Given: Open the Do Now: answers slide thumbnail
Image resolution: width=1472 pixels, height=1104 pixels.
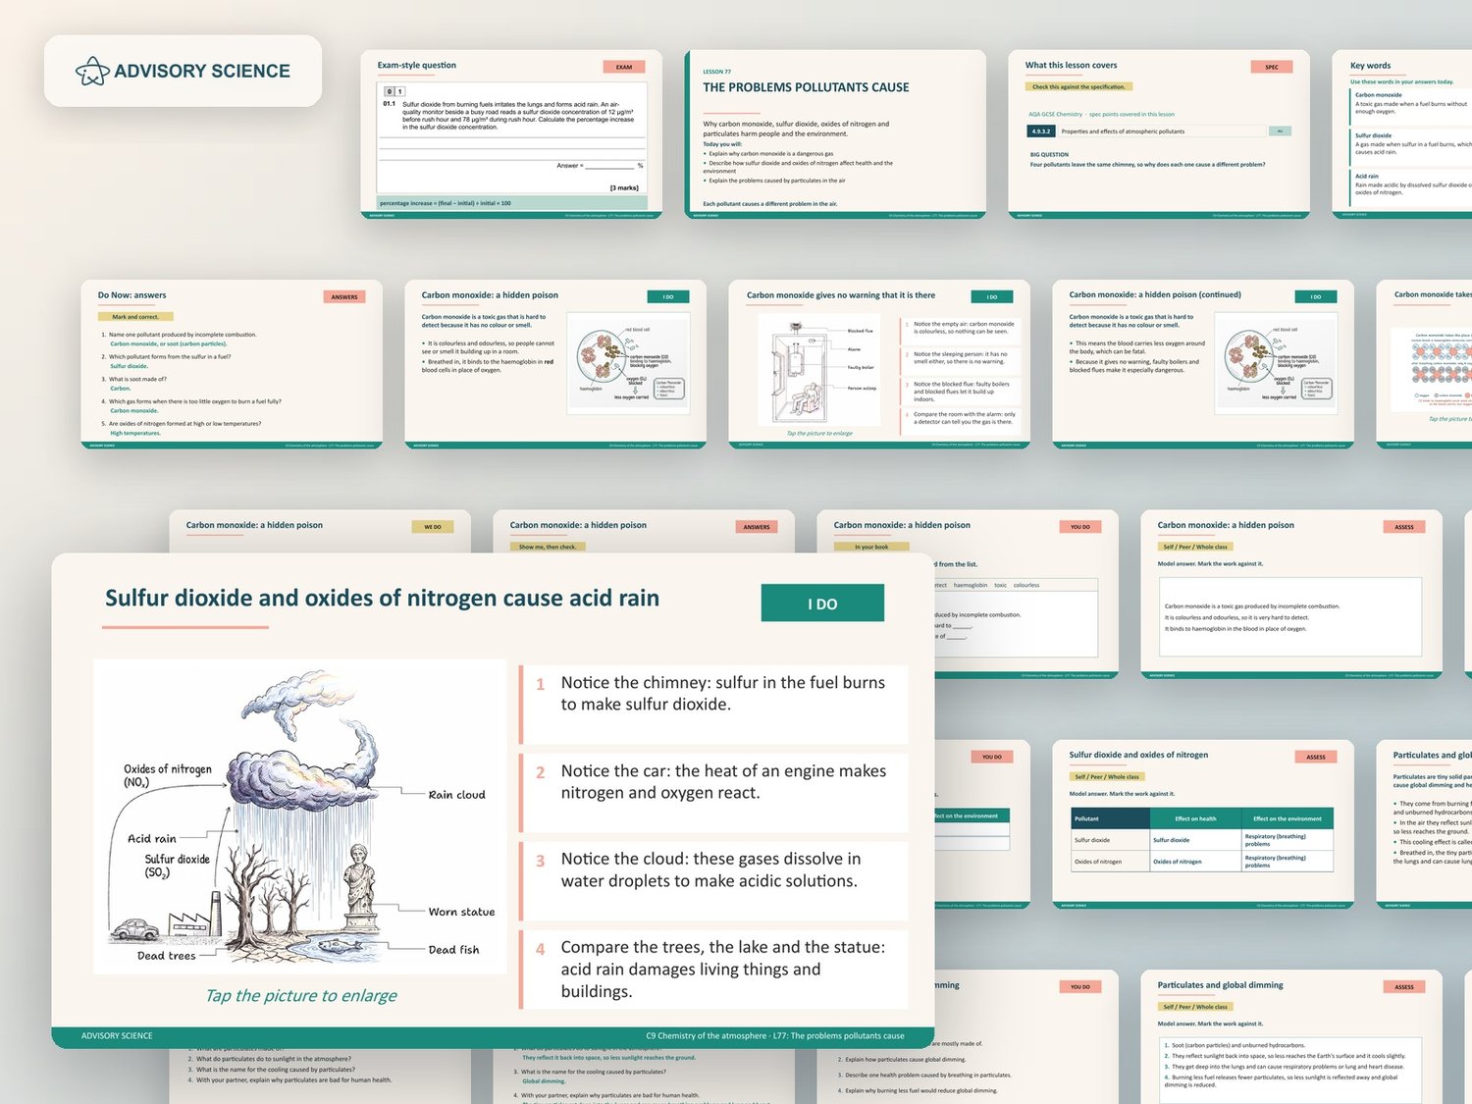Looking at the screenshot, I should 232,364.
